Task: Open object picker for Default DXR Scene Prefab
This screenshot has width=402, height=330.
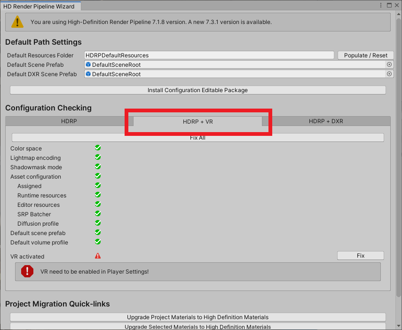Action: tap(389, 74)
